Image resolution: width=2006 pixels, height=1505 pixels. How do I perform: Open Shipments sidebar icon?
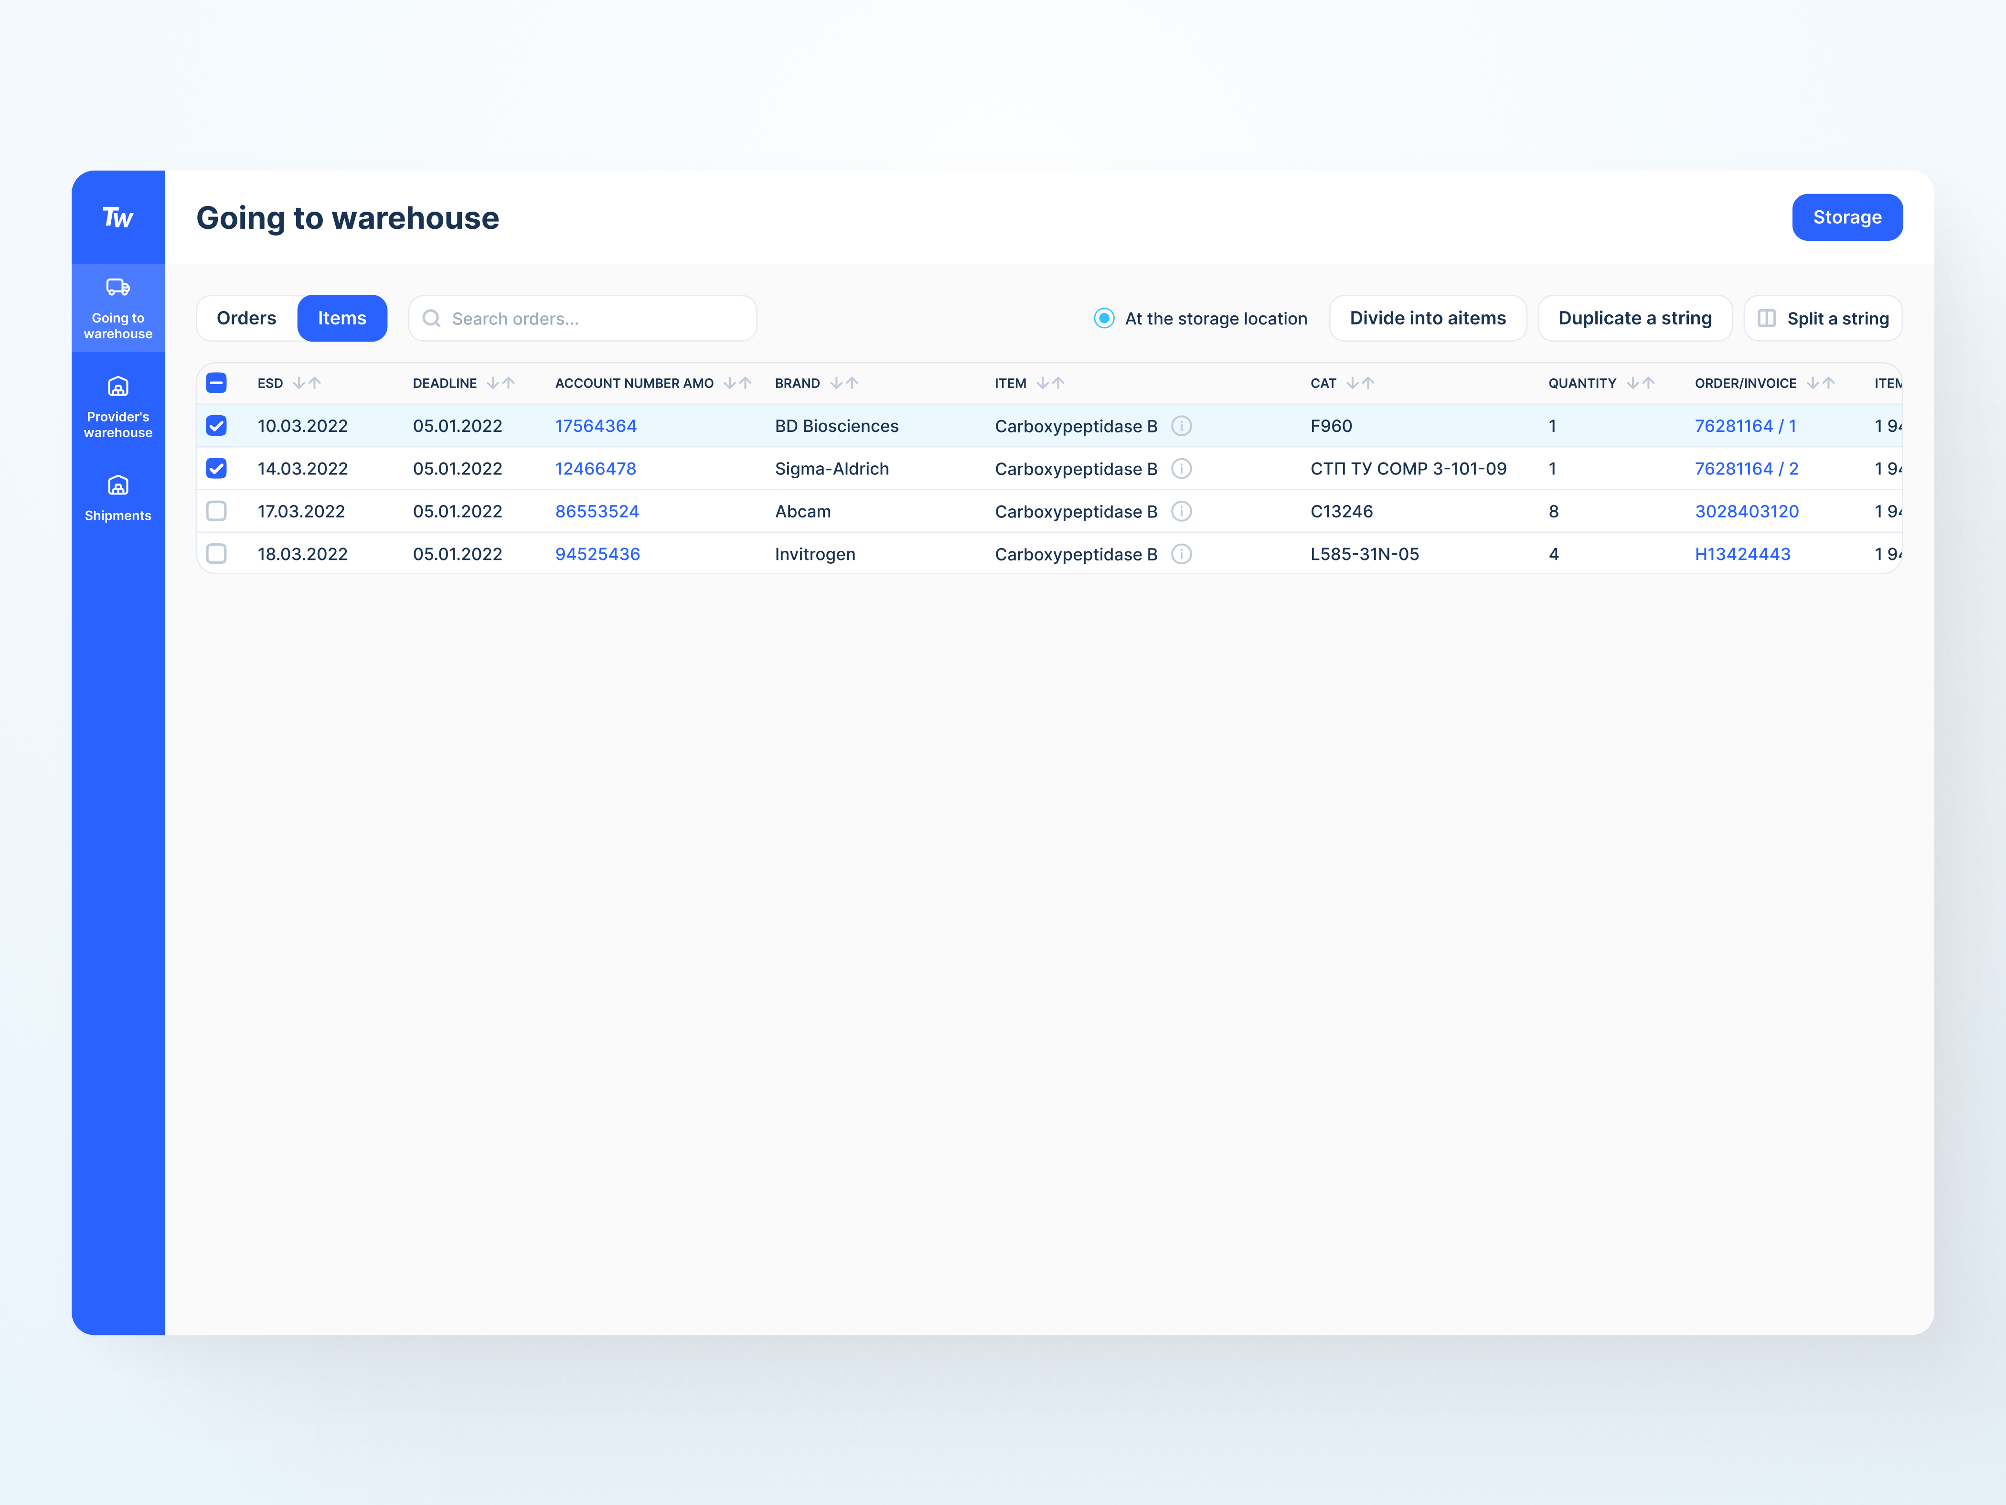(118, 485)
